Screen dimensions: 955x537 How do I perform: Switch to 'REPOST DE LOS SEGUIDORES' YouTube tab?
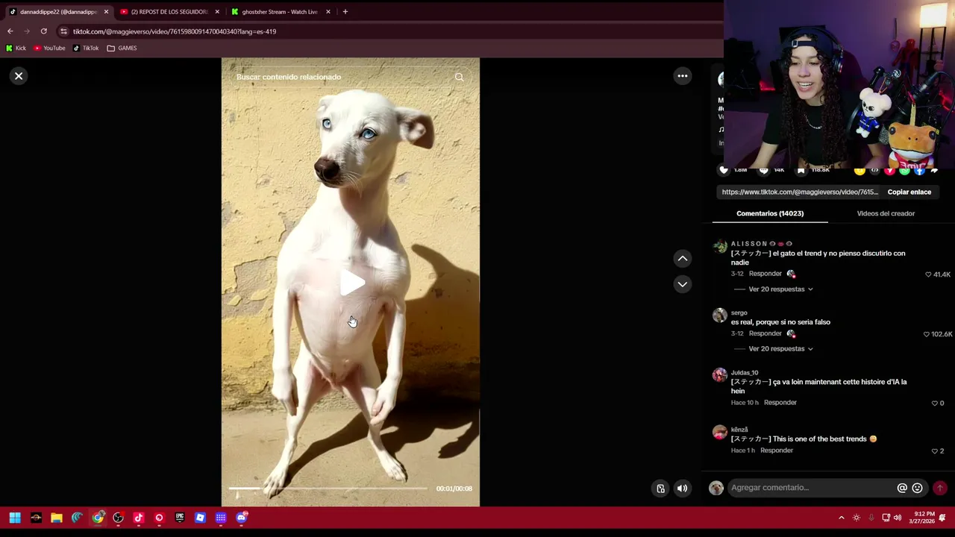[168, 12]
